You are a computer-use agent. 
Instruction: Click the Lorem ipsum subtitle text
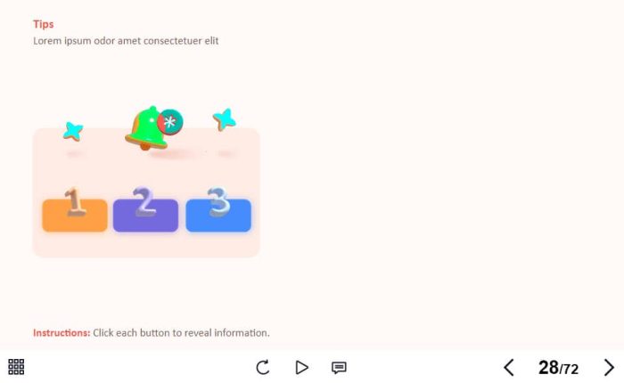[126, 41]
